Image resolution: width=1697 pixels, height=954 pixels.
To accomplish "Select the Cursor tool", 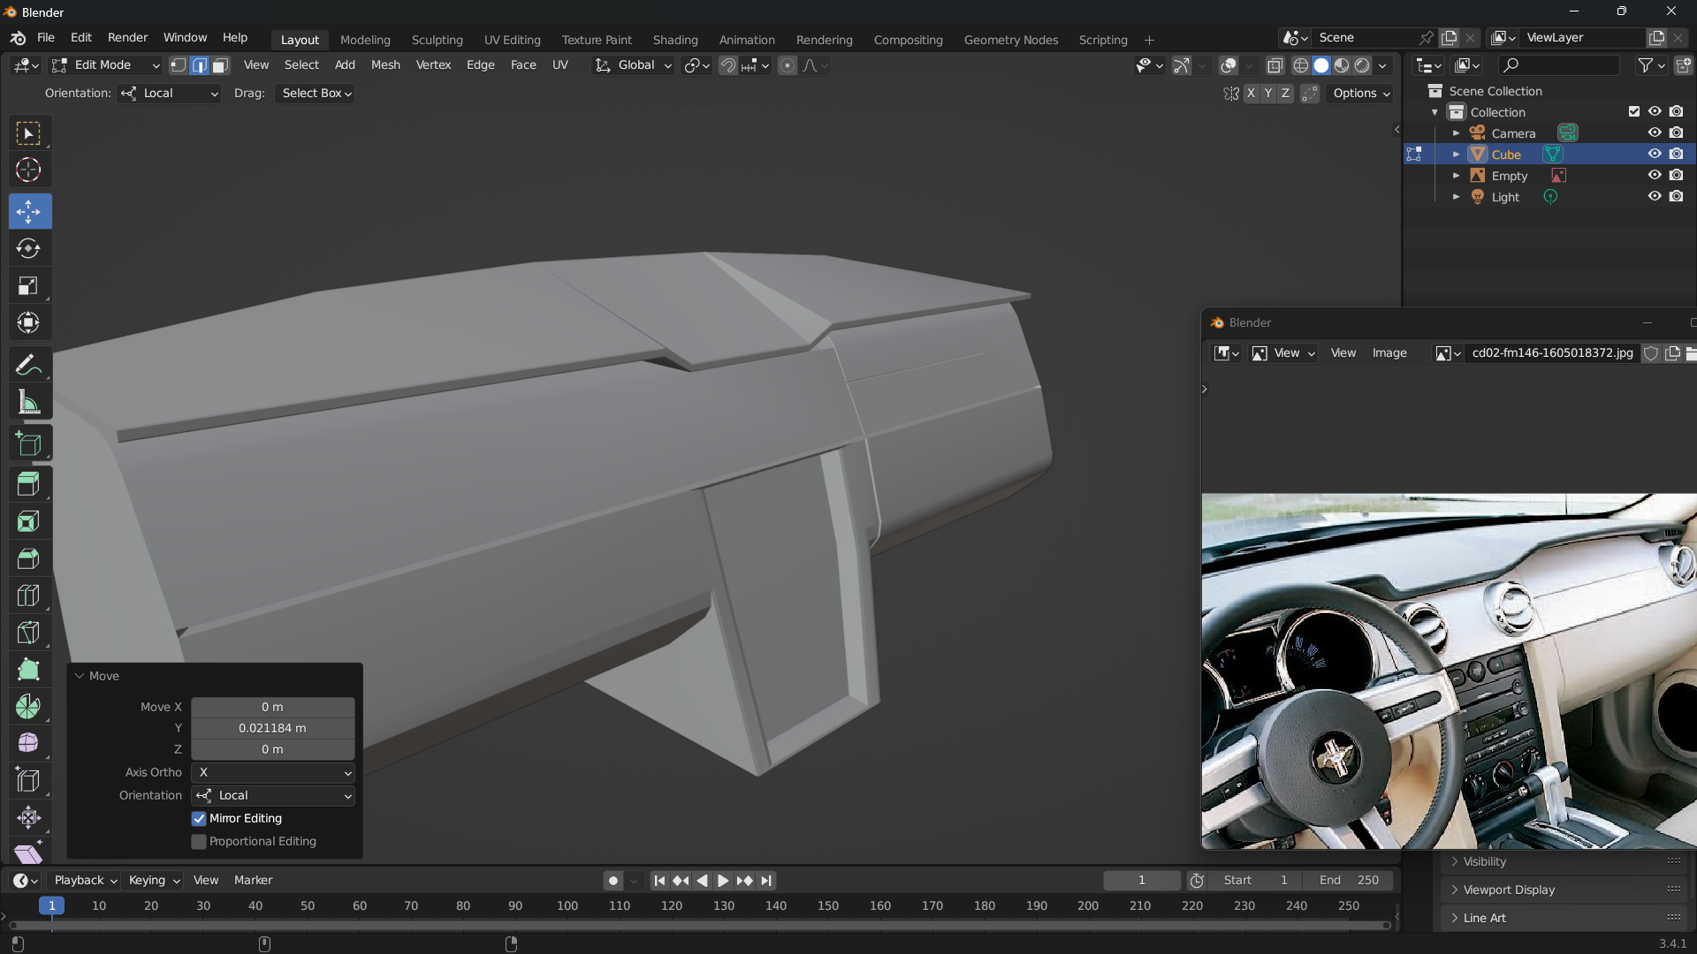I will (x=28, y=170).
